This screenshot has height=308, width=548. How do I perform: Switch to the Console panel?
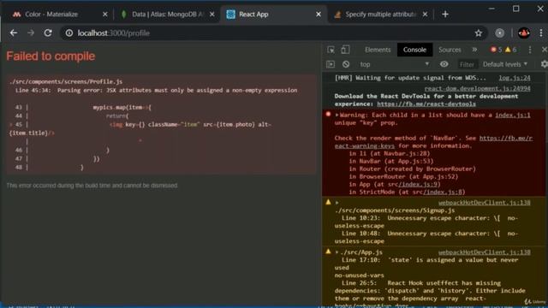pos(414,50)
